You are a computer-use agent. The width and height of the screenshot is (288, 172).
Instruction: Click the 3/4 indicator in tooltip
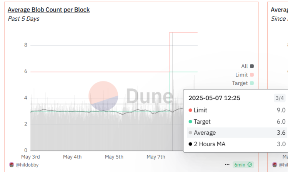click(279, 98)
